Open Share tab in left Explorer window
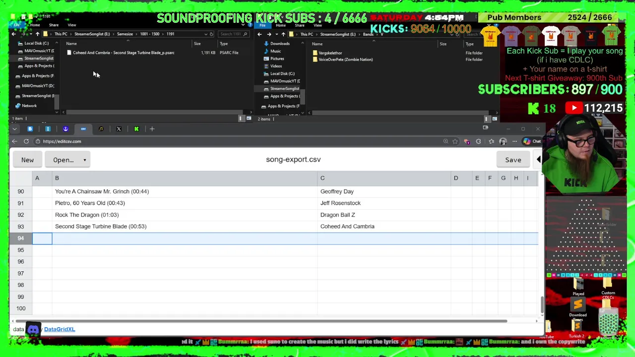Image resolution: width=635 pixels, height=357 pixels. coord(54,25)
